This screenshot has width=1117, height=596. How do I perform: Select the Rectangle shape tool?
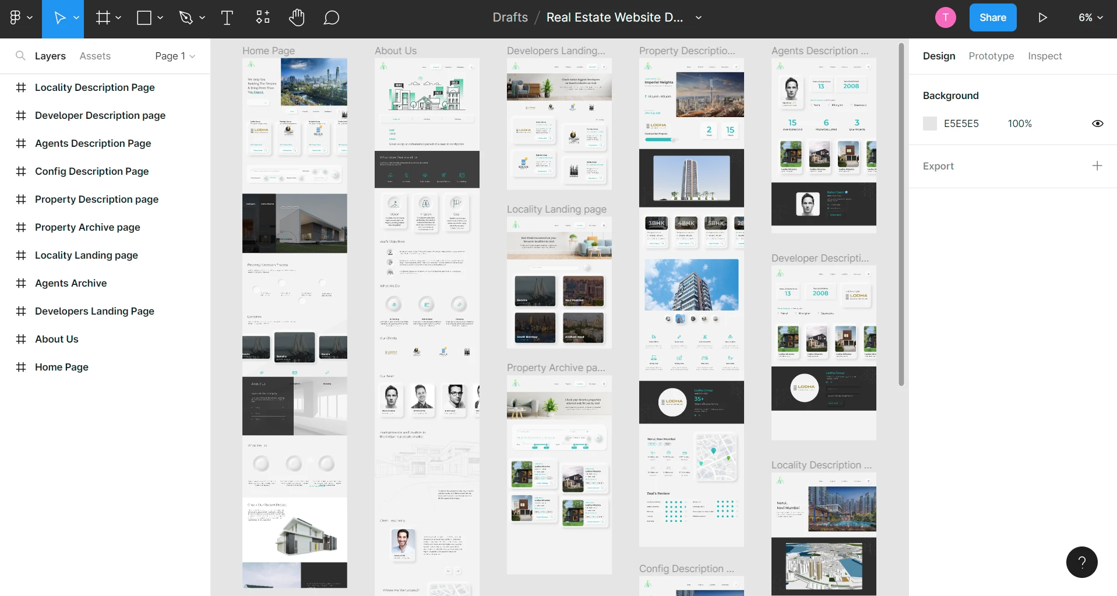click(x=144, y=17)
